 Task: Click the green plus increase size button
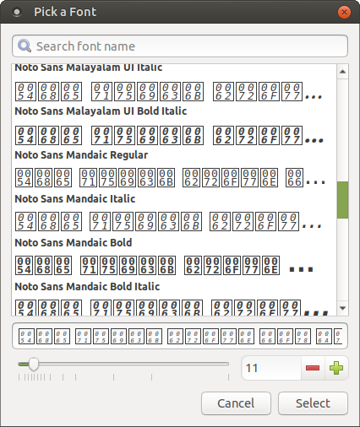pos(336,368)
